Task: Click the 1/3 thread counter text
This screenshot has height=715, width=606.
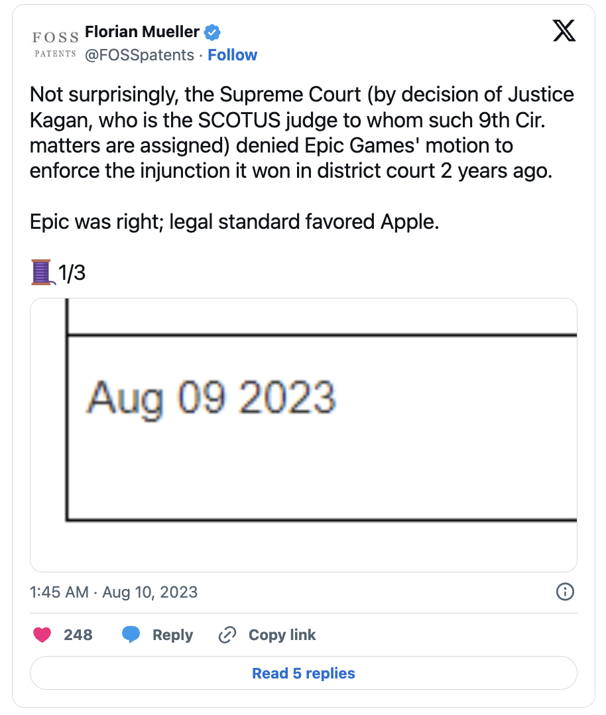Action: point(72,273)
